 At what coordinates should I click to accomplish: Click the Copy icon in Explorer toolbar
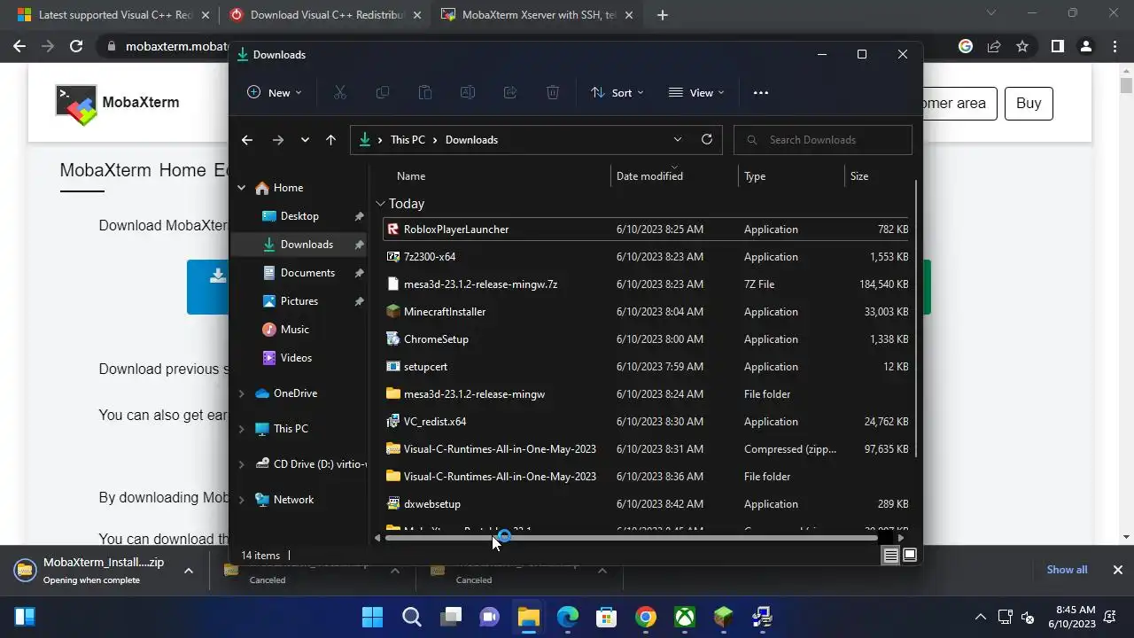(382, 92)
